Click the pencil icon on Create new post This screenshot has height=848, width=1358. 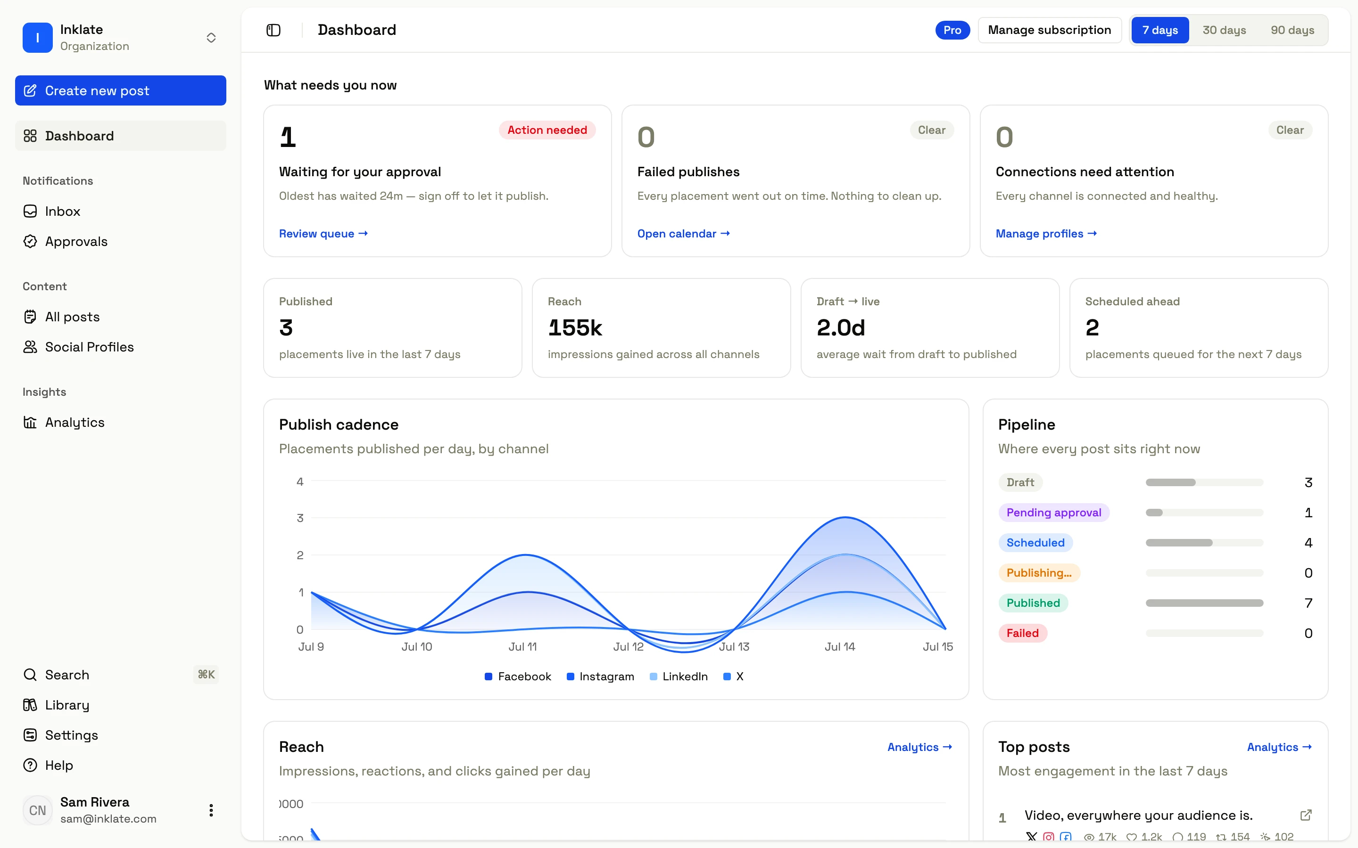tap(30, 90)
